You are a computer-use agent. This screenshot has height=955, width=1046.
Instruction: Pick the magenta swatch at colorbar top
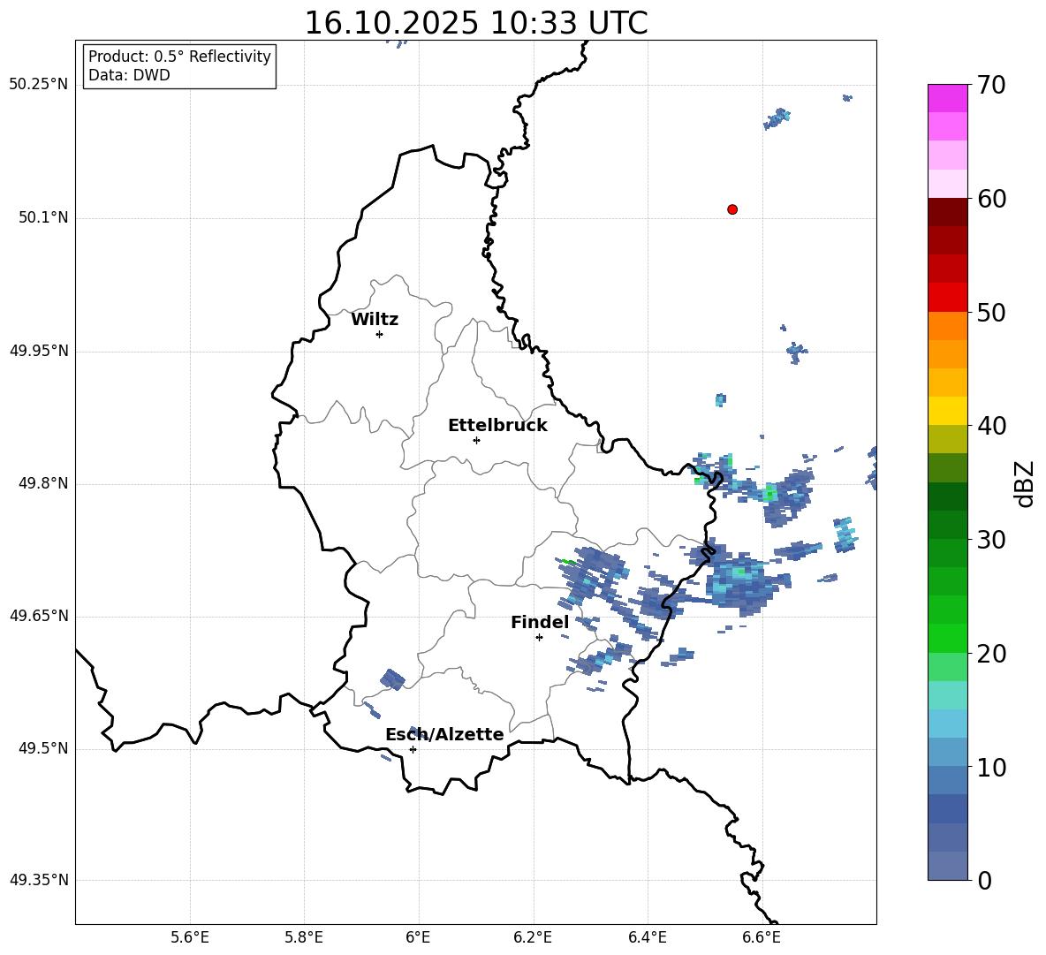[x=948, y=98]
